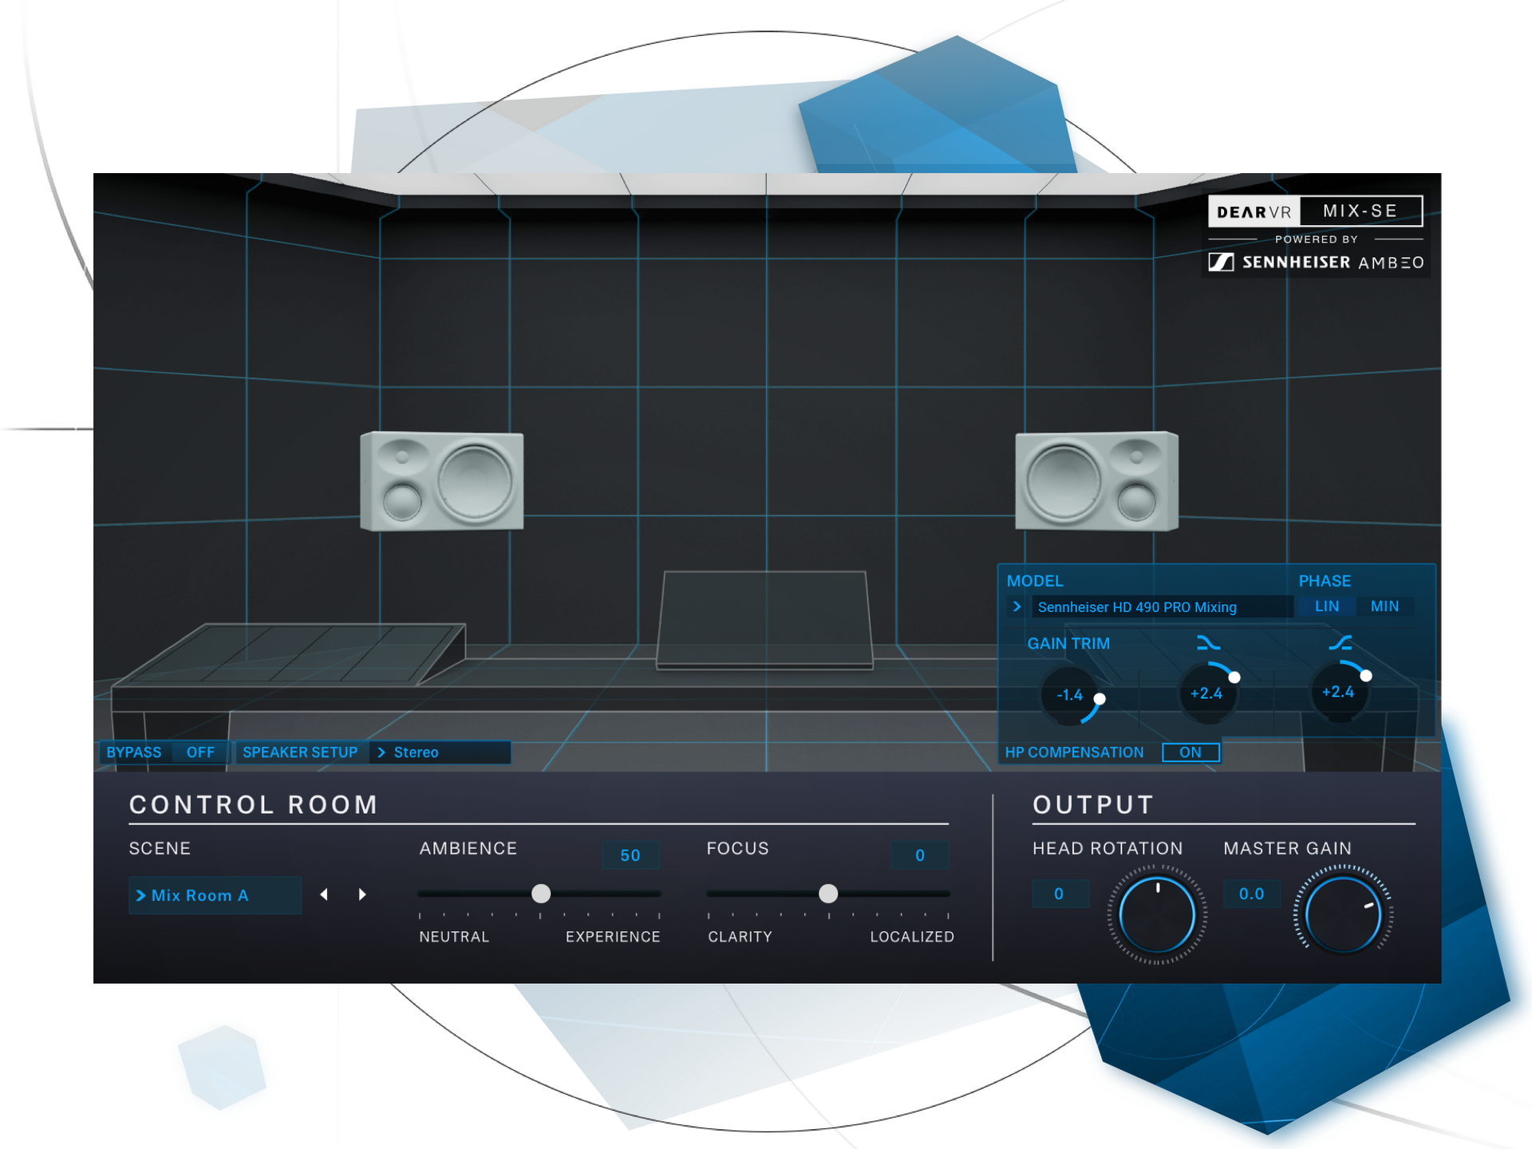The width and height of the screenshot is (1532, 1149).
Task: Open the Mix Room A scene dropdown
Action: pos(215,895)
